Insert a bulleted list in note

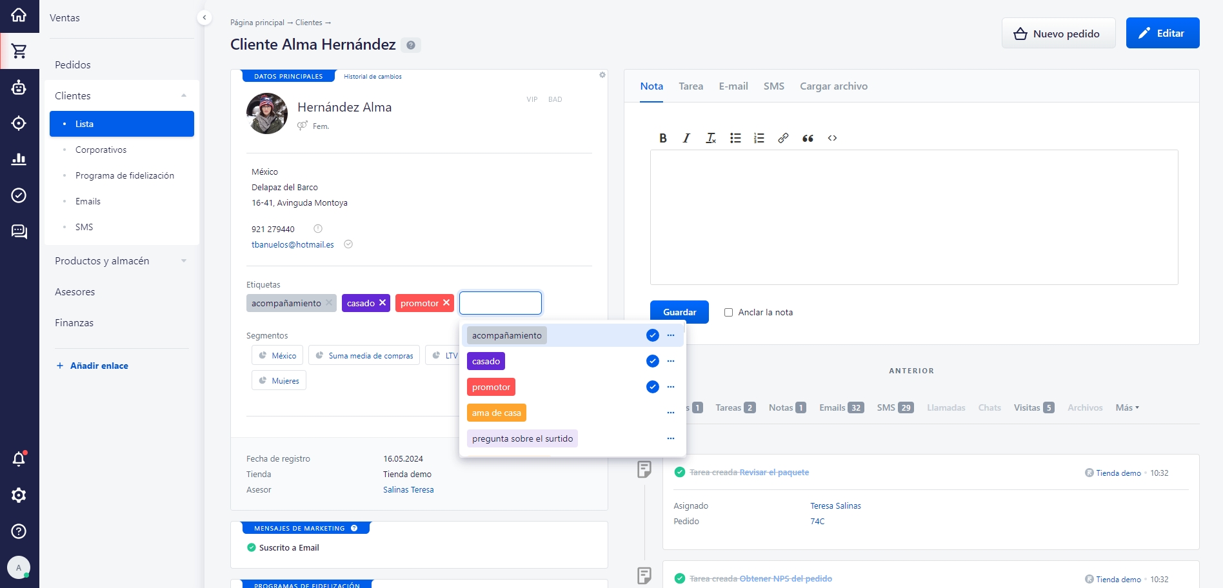tap(735, 138)
